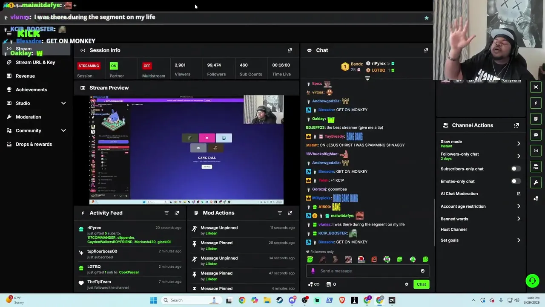The height and width of the screenshot is (307, 545).
Task: Click the OFF Multistream badge
Action: [x=147, y=66]
